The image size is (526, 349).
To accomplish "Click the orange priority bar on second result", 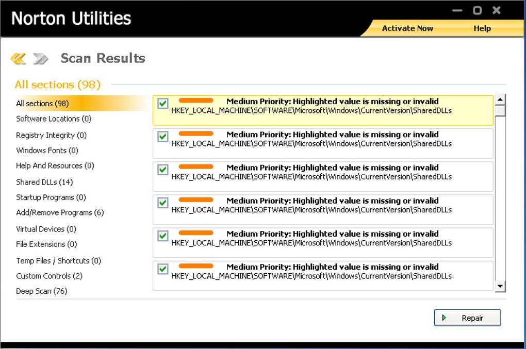I will coord(196,134).
